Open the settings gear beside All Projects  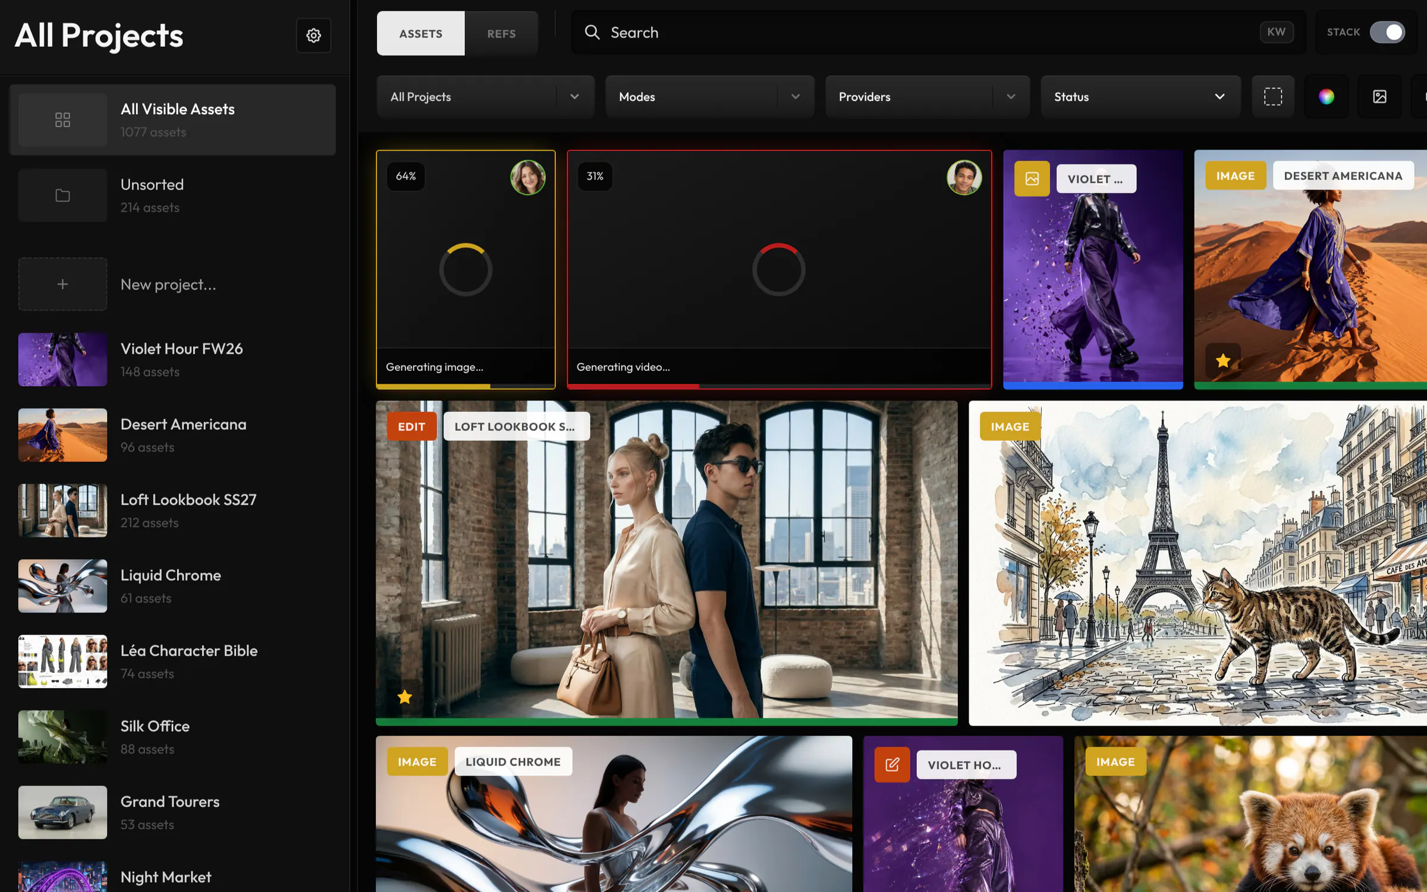tap(313, 35)
